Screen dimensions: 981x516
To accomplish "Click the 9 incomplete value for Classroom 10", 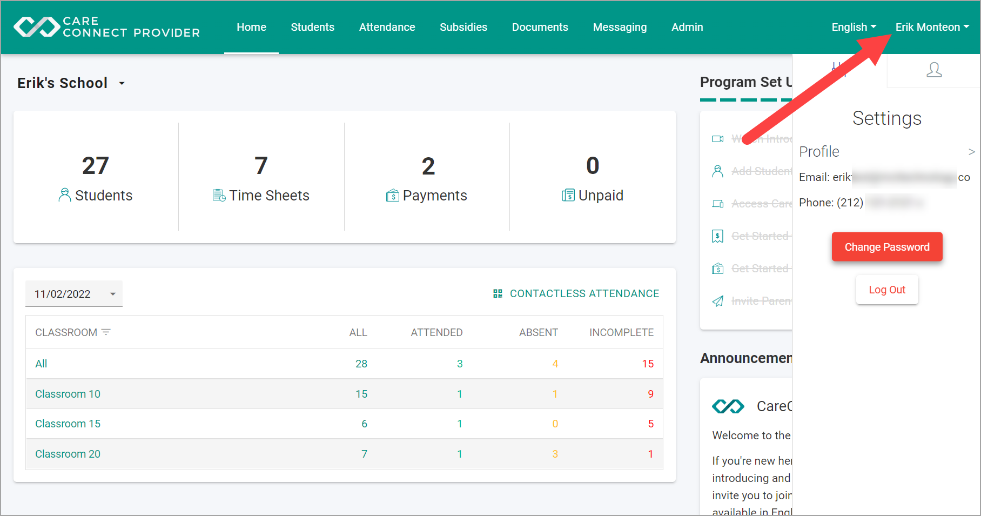I will (x=650, y=394).
